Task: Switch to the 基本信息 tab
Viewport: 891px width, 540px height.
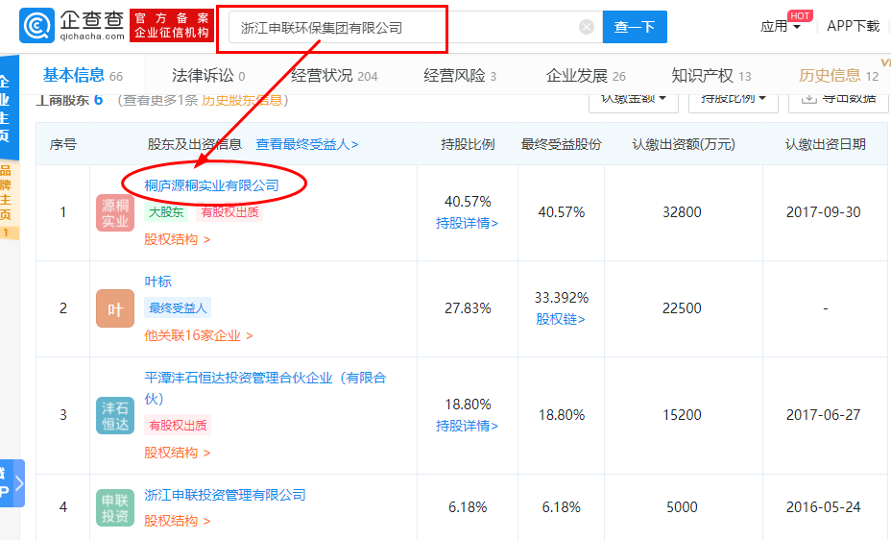Action: 83,75
